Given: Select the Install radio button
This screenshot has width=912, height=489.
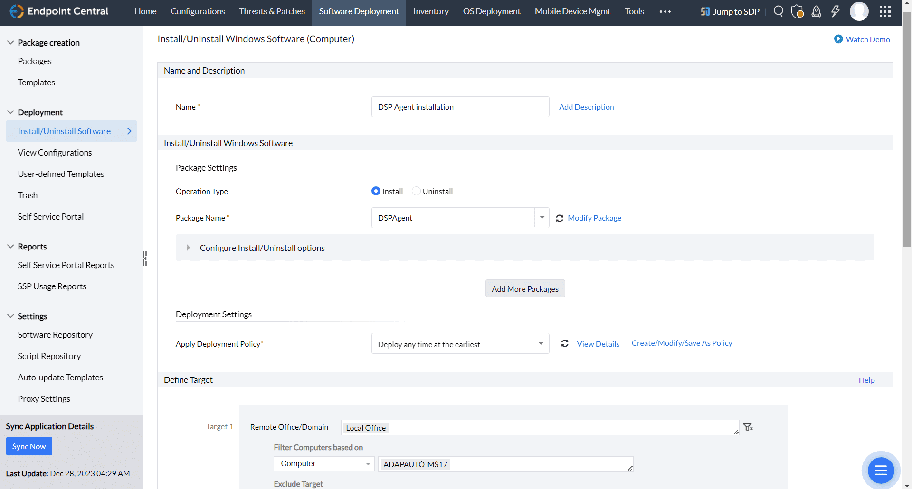Looking at the screenshot, I should pyautogui.click(x=376, y=191).
